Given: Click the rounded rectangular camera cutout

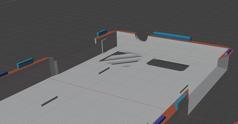Looking at the screenshot, I should pyautogui.click(x=168, y=65).
